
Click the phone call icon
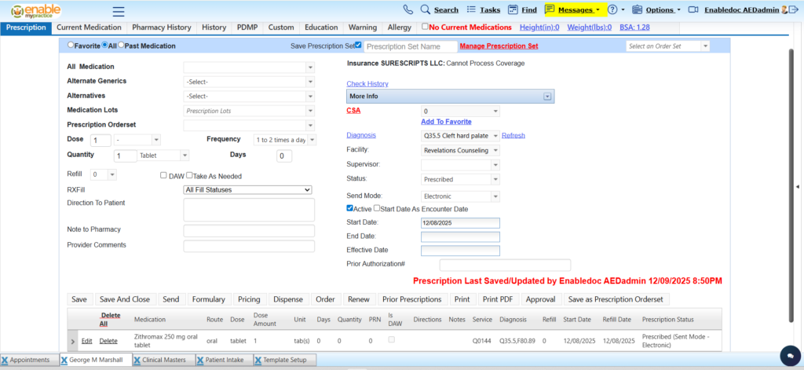tap(407, 10)
